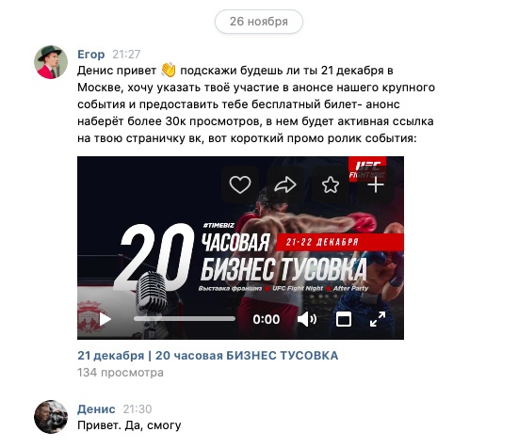
Task: Click the 21:30 message timestamp
Action: 138,409
